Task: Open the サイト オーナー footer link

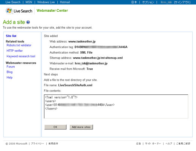Action: tap(153, 143)
